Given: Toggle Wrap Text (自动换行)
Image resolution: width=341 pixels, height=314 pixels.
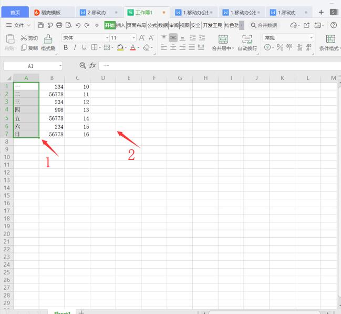Looking at the screenshot, I should click(x=247, y=43).
